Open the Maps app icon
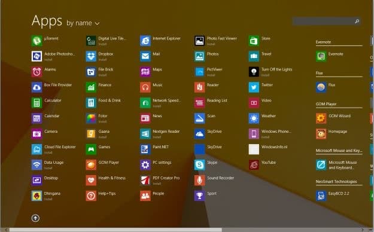This screenshot has height=232, width=374. click(x=145, y=72)
